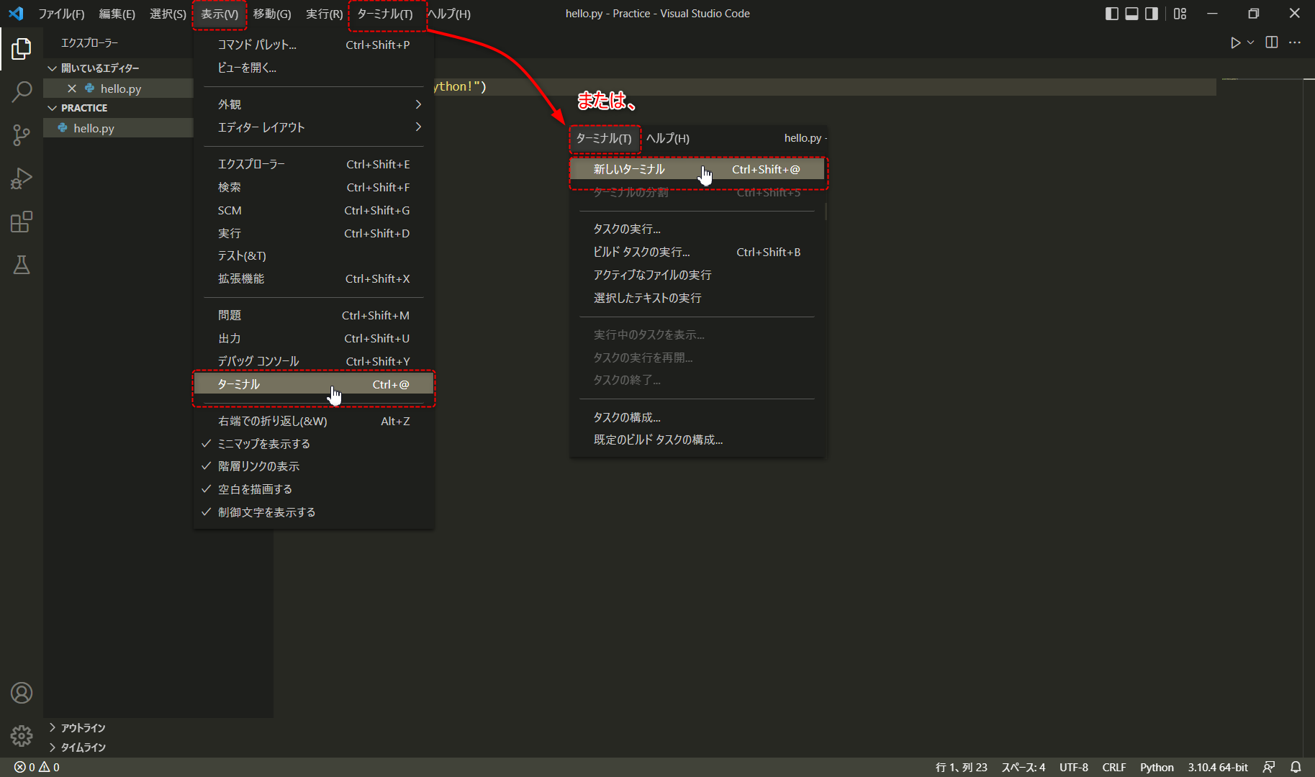Toggle 階層リンクの表示 option
This screenshot has height=777, width=1315.
coord(314,466)
